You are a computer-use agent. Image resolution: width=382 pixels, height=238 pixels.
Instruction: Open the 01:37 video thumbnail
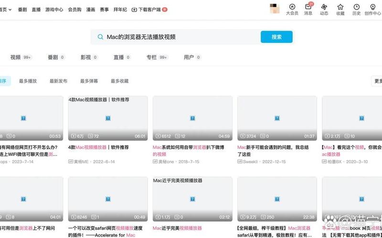tap(277, 118)
